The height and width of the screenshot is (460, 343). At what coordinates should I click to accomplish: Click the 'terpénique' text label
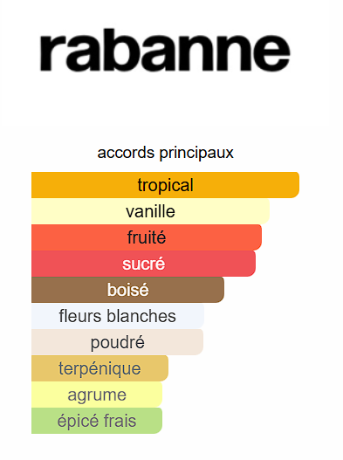(x=99, y=368)
